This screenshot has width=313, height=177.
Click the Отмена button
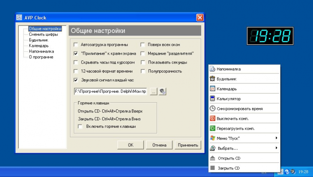tap(159, 145)
